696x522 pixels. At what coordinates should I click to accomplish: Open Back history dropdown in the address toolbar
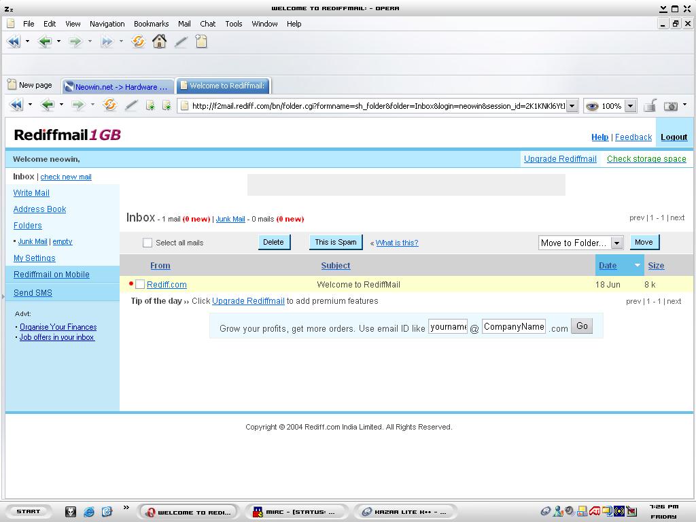click(61, 105)
